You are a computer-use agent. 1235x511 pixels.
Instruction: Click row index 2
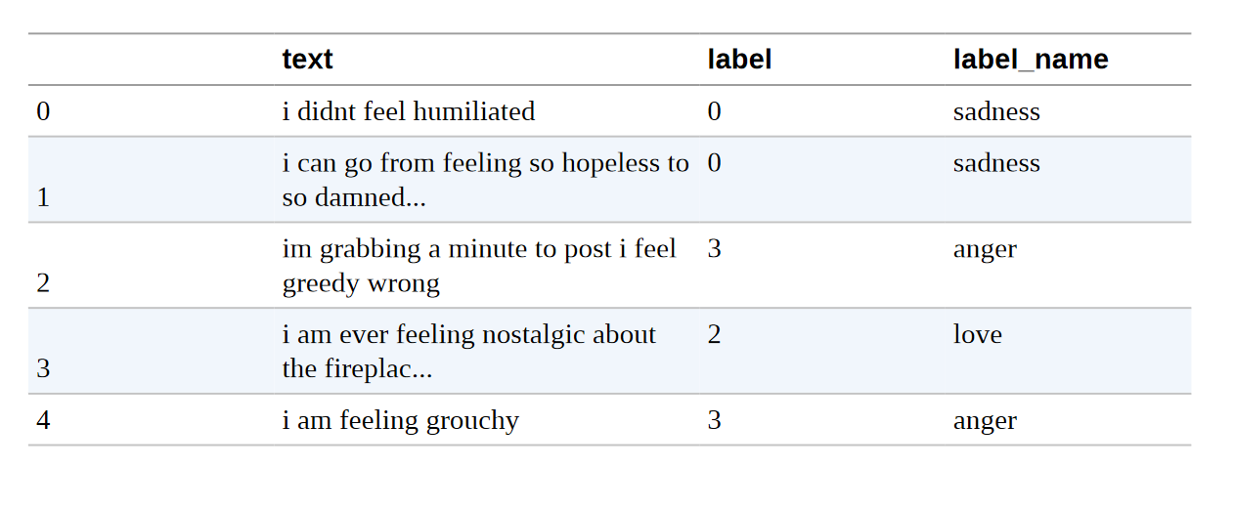43,283
